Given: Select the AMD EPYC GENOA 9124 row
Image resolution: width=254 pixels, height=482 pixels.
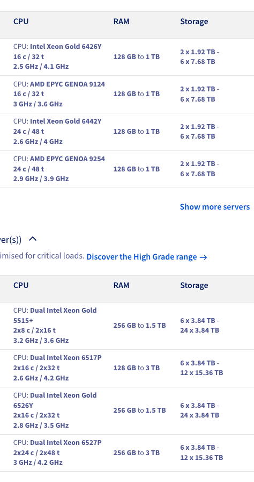Looking at the screenshot, I should 127,95.
